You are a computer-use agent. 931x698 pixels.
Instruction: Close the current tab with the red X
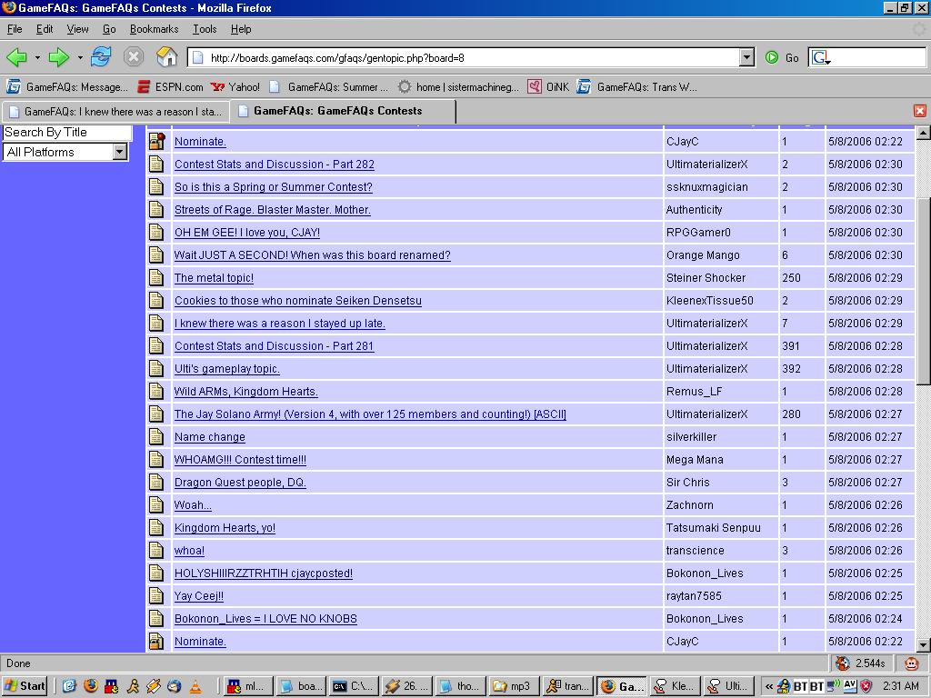(x=919, y=111)
